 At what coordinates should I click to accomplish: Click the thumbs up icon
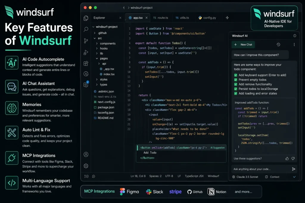(287, 158)
